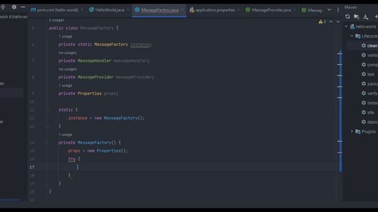Viewport: 378px width, 212px height.
Task: Close the HelloWorld.java editor tab
Action: coord(128,10)
